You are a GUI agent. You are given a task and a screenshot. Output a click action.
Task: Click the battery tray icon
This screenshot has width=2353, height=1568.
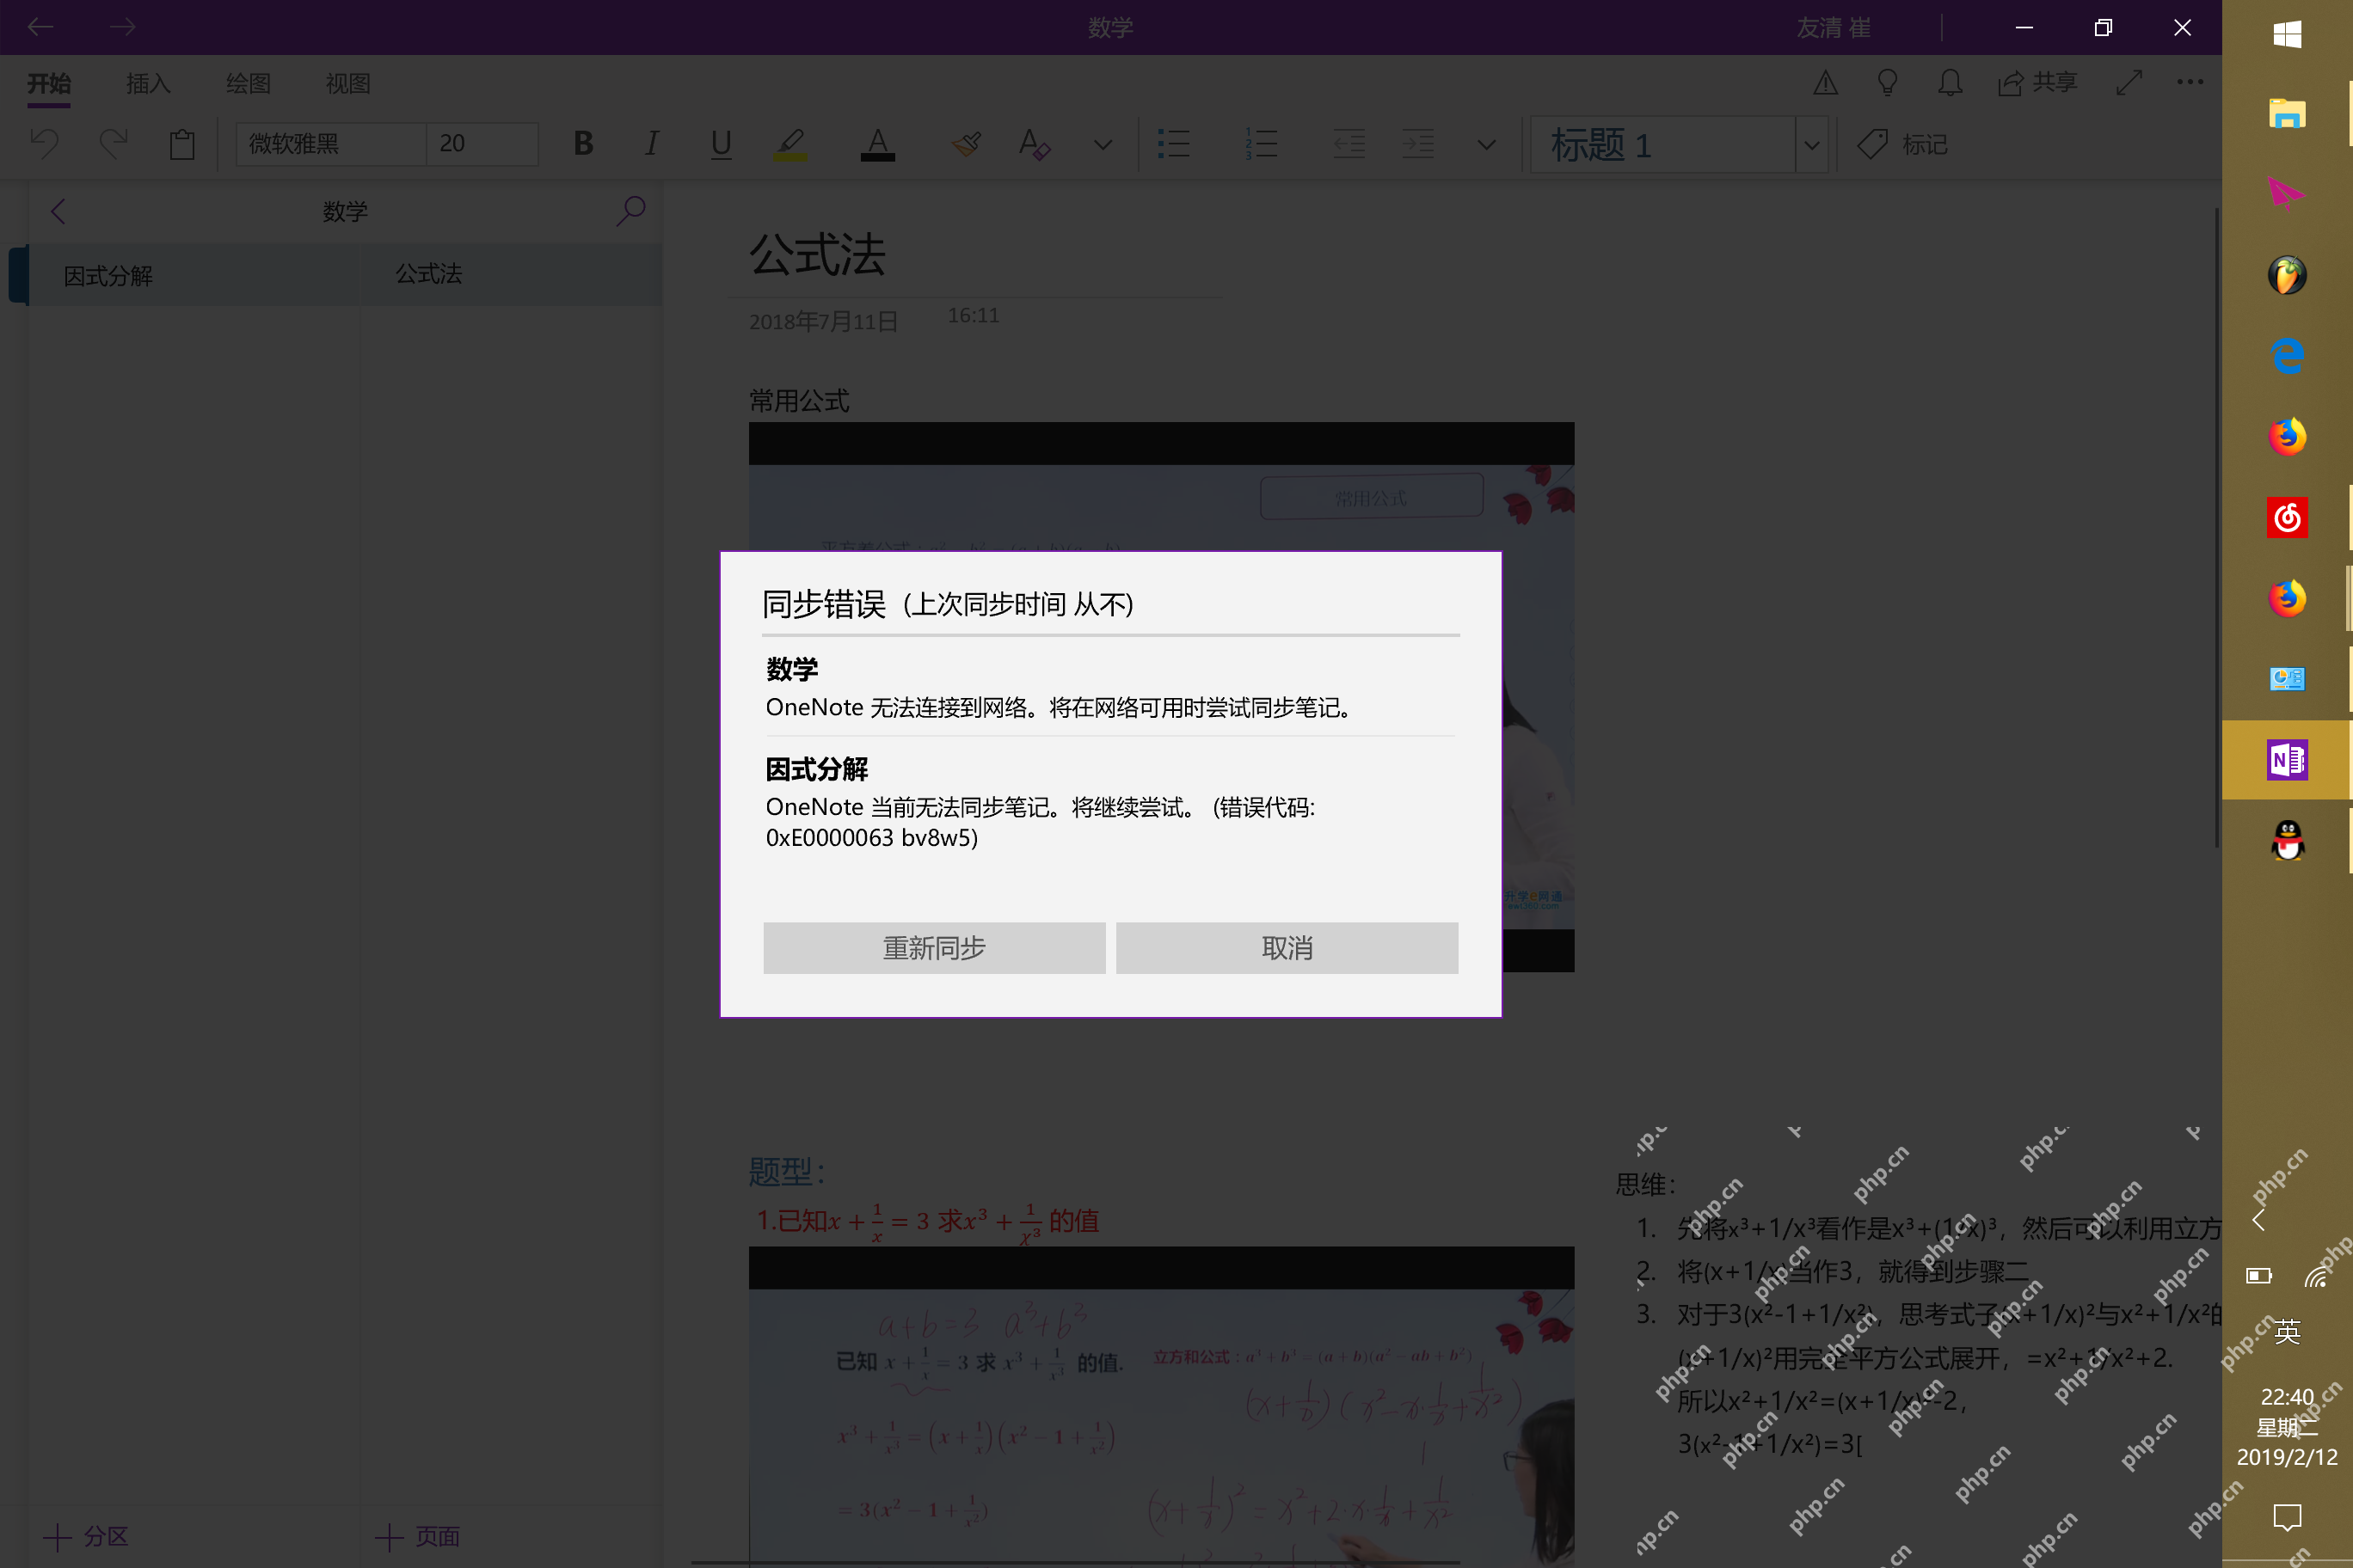pos(2259,1275)
